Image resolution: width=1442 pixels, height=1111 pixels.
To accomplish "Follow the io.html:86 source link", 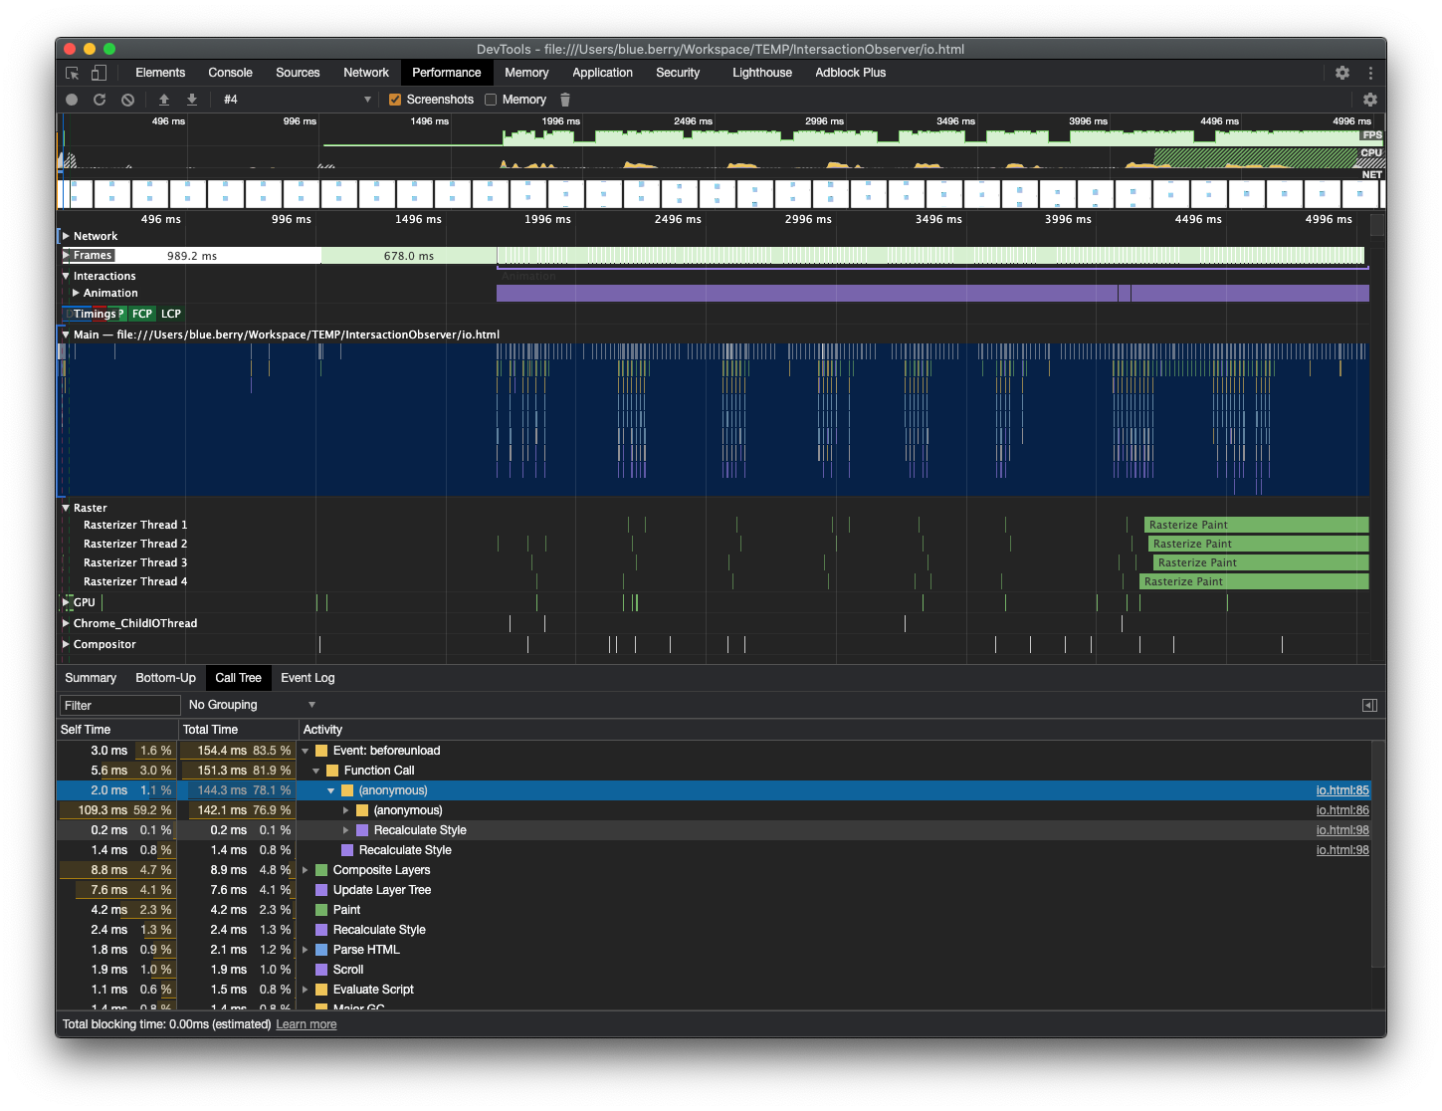I will 1342,810.
